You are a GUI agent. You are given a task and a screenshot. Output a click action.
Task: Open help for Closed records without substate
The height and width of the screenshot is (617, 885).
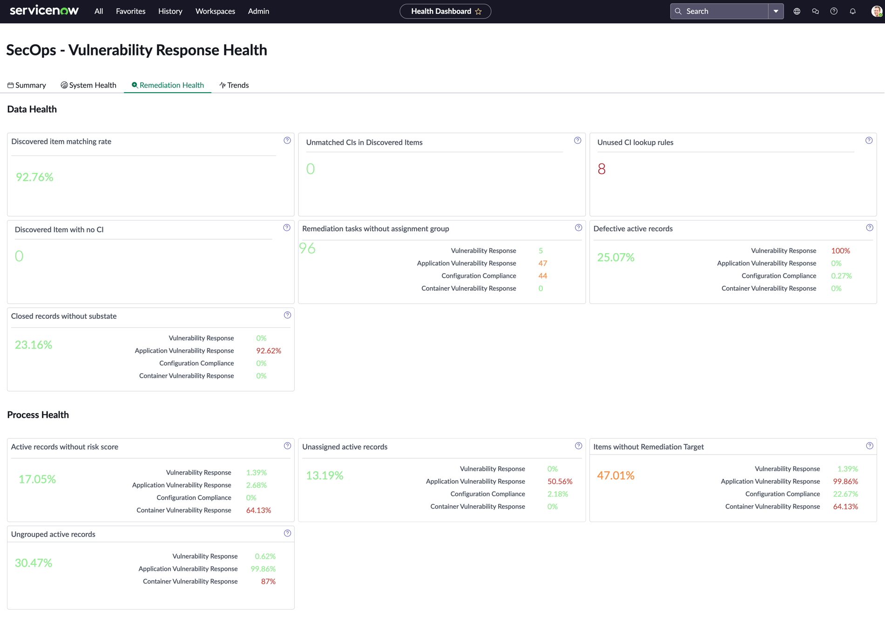click(288, 315)
